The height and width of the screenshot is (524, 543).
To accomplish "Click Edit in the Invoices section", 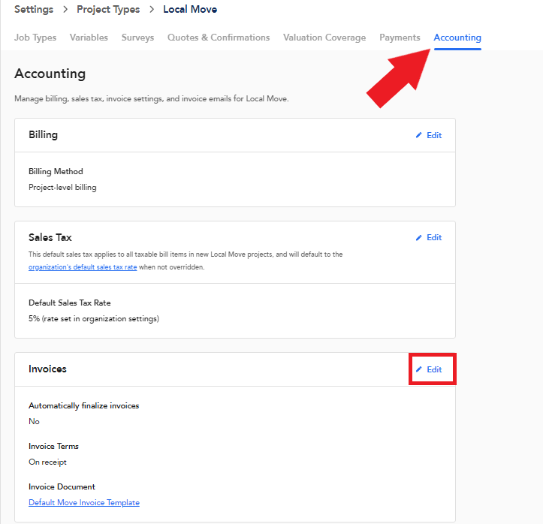I will [x=434, y=369].
